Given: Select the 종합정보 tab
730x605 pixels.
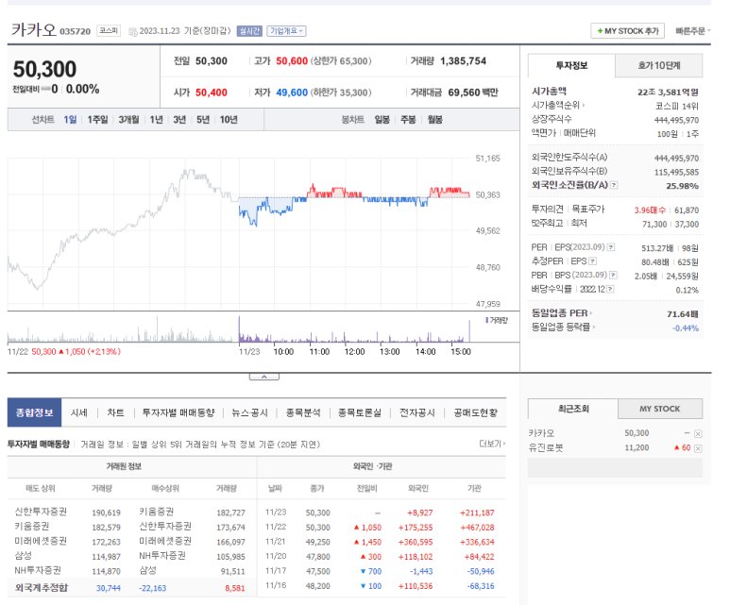Looking at the screenshot, I should (x=34, y=412).
